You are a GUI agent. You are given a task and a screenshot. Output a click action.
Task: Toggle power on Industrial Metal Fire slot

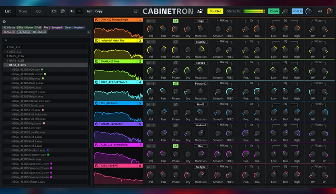tap(96, 40)
